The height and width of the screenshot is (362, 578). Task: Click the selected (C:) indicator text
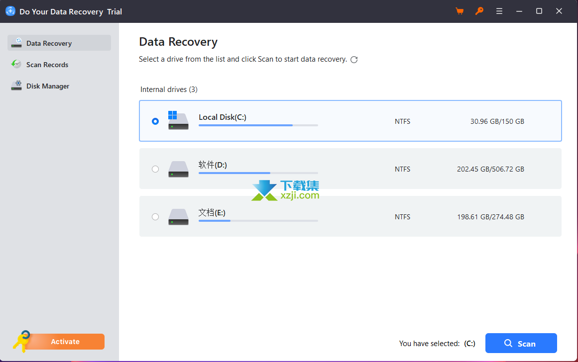[x=469, y=344]
